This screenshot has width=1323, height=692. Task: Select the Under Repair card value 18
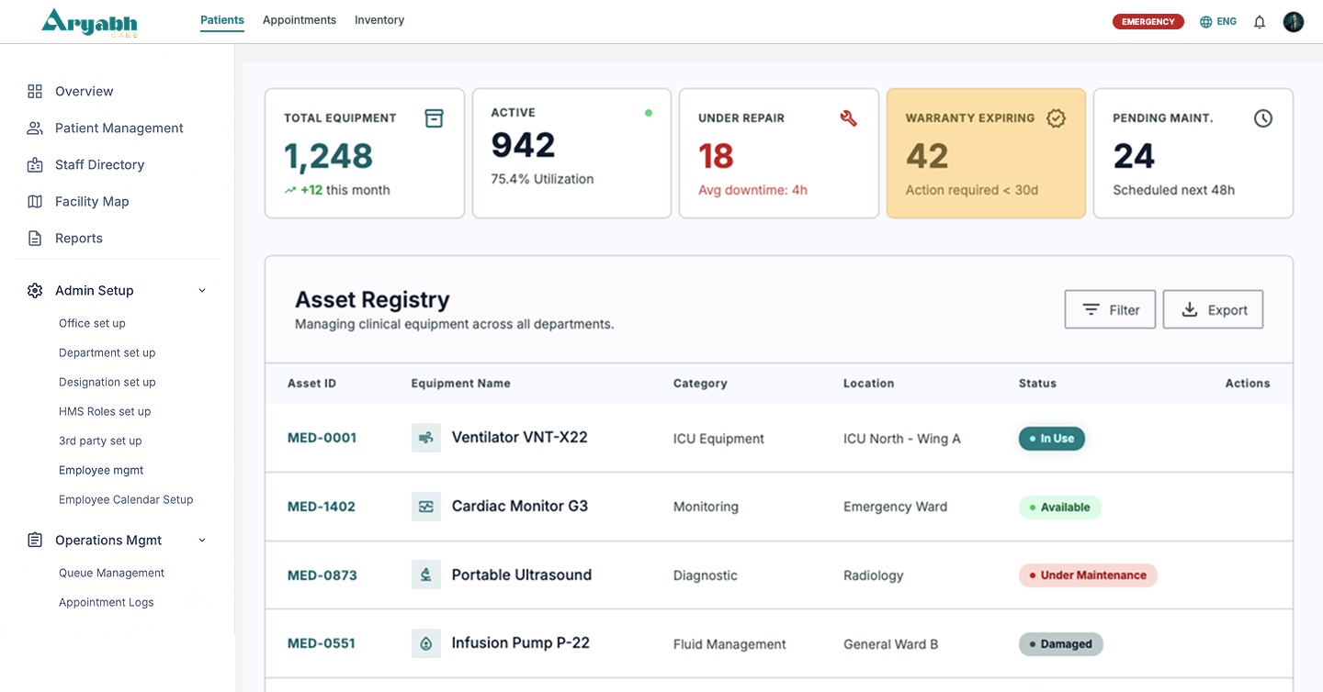[x=716, y=156]
